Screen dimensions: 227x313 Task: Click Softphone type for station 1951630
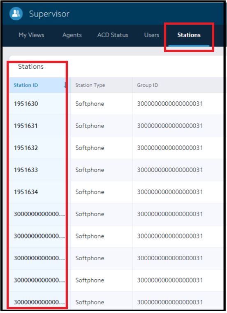click(x=90, y=104)
